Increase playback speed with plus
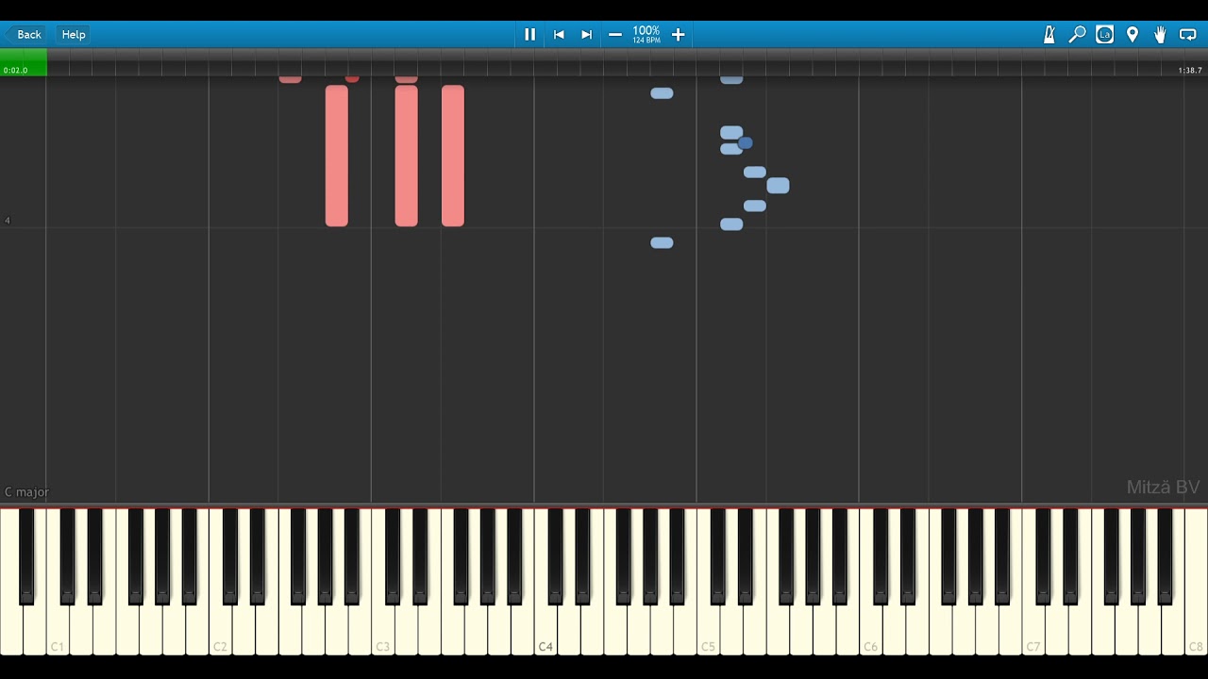The height and width of the screenshot is (679, 1208). coord(678,35)
